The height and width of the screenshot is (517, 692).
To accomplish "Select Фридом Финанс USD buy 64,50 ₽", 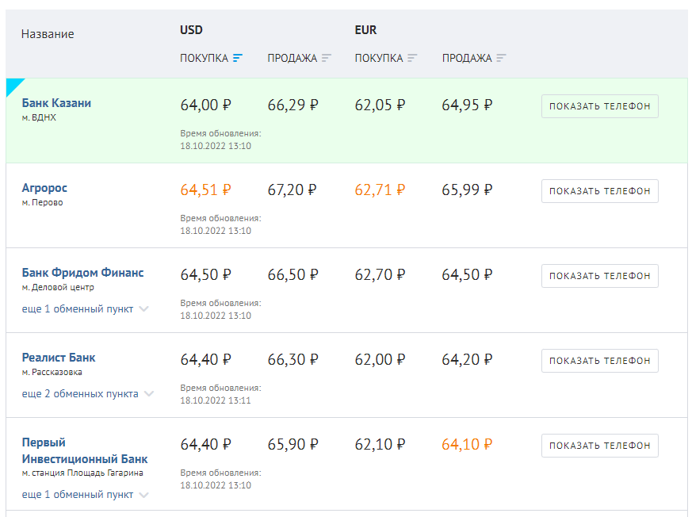I will pyautogui.click(x=205, y=274).
